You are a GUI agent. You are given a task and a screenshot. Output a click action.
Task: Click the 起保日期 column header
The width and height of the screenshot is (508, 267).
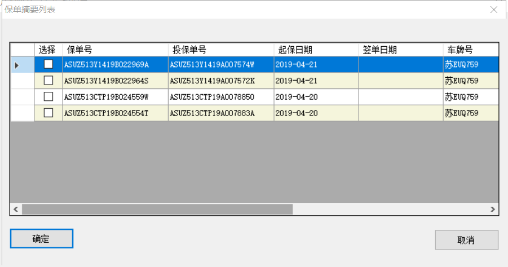point(316,50)
